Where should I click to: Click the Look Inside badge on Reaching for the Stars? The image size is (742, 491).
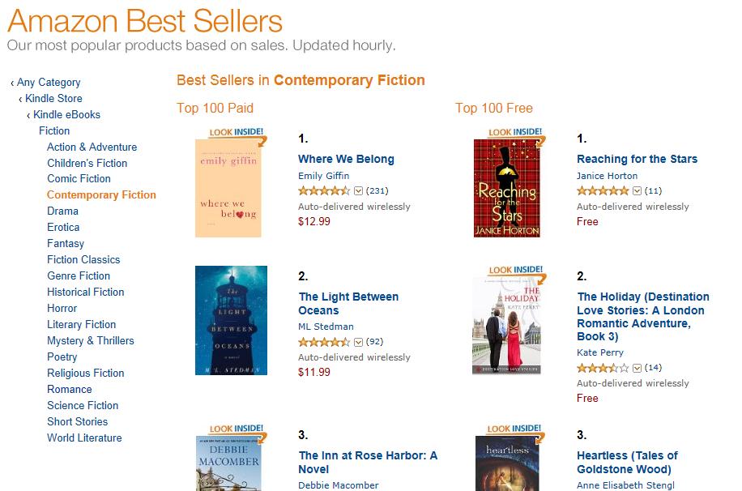(515, 133)
